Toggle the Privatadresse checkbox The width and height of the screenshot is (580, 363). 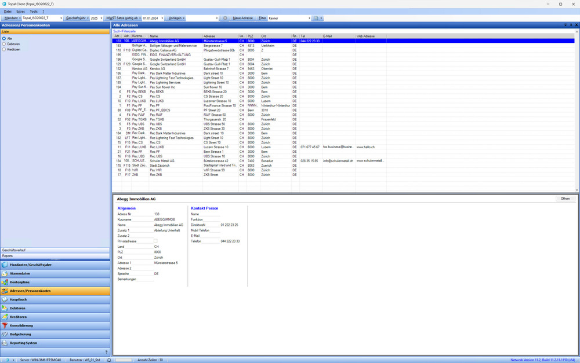(x=155, y=241)
